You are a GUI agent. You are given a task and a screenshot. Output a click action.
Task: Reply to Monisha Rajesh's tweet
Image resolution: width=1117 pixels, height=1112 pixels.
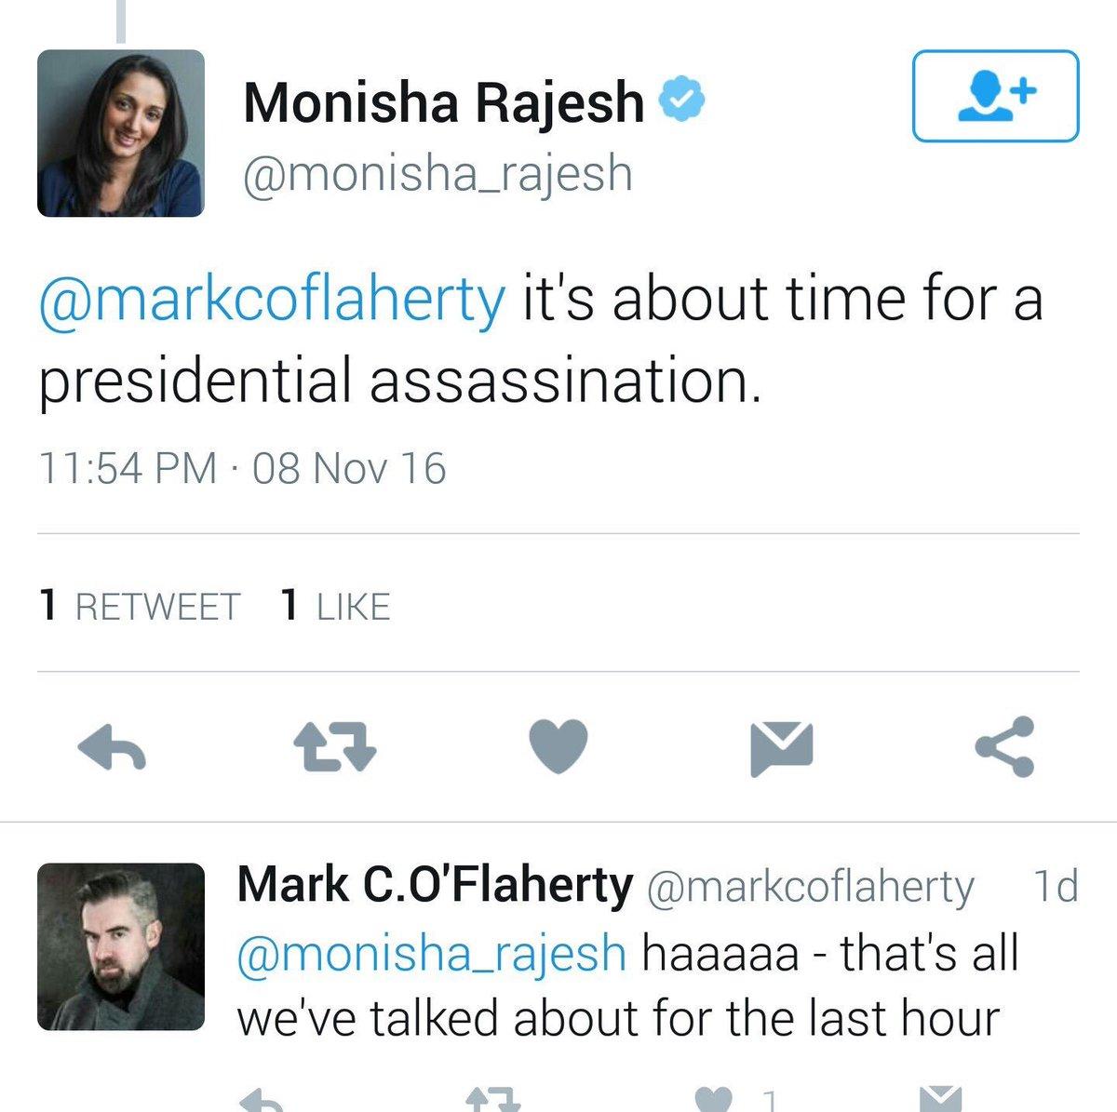pyautogui.click(x=112, y=747)
